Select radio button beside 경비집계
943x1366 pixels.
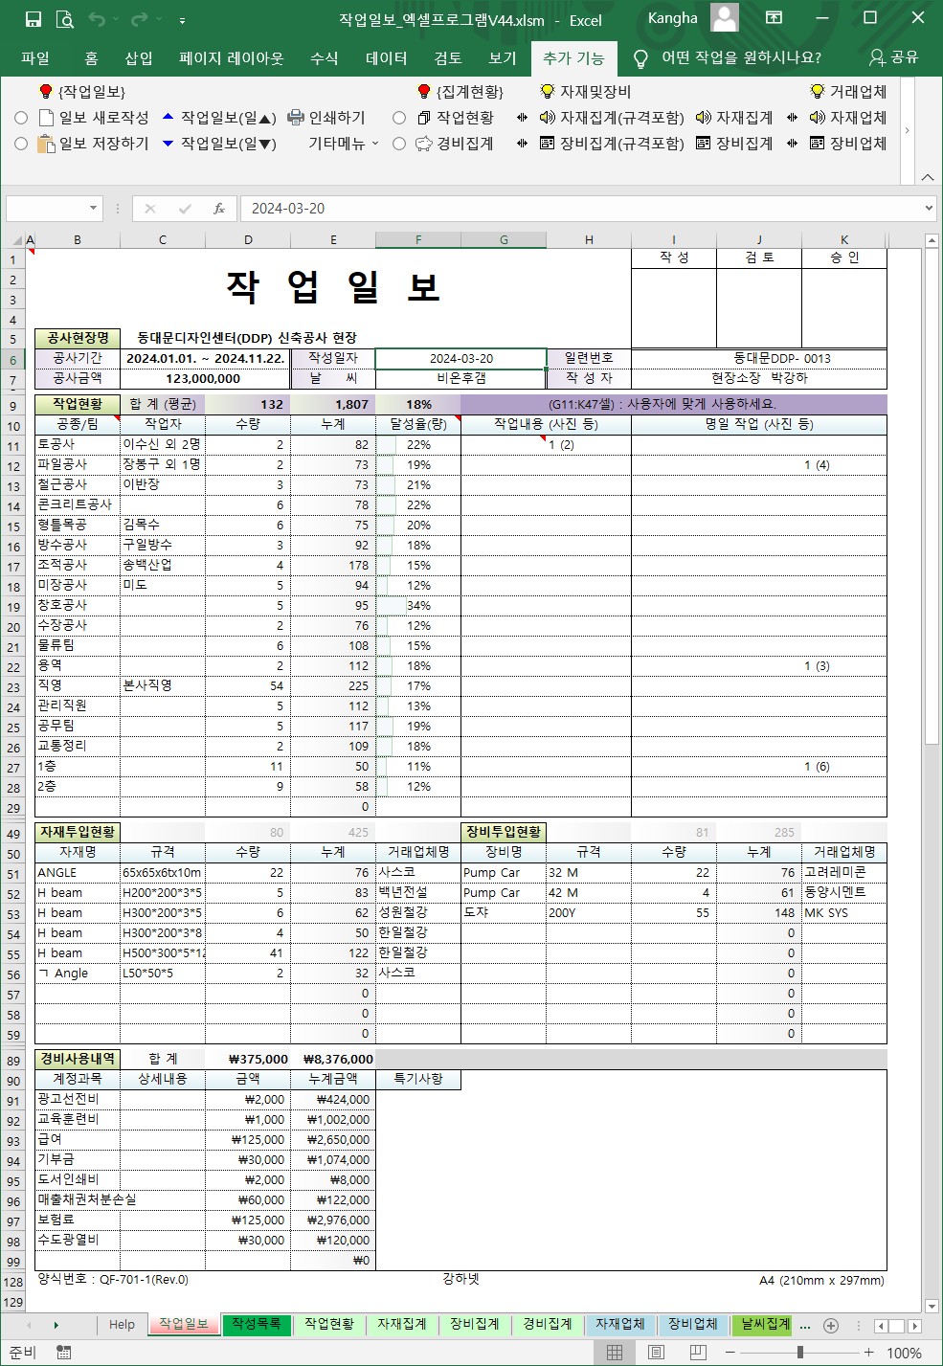pyautogui.click(x=399, y=144)
